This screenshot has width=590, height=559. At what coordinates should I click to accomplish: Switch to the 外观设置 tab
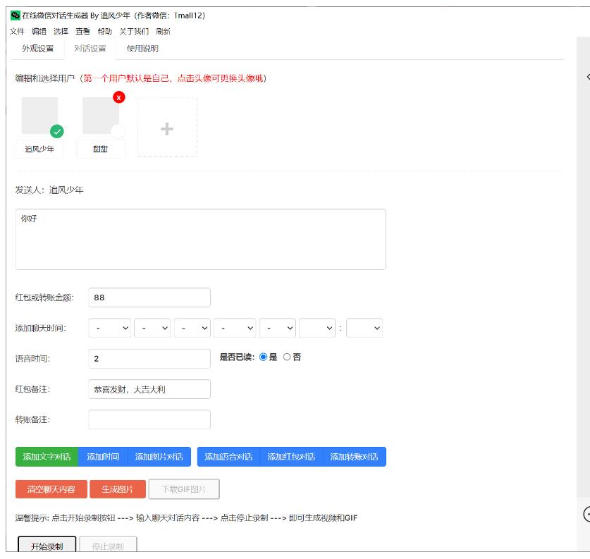click(37, 49)
